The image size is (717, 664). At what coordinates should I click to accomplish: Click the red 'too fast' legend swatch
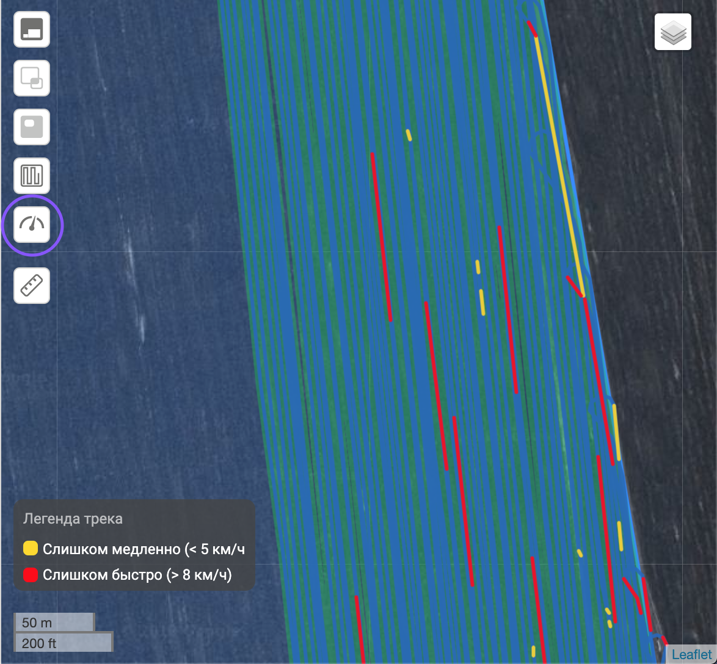pos(31,575)
